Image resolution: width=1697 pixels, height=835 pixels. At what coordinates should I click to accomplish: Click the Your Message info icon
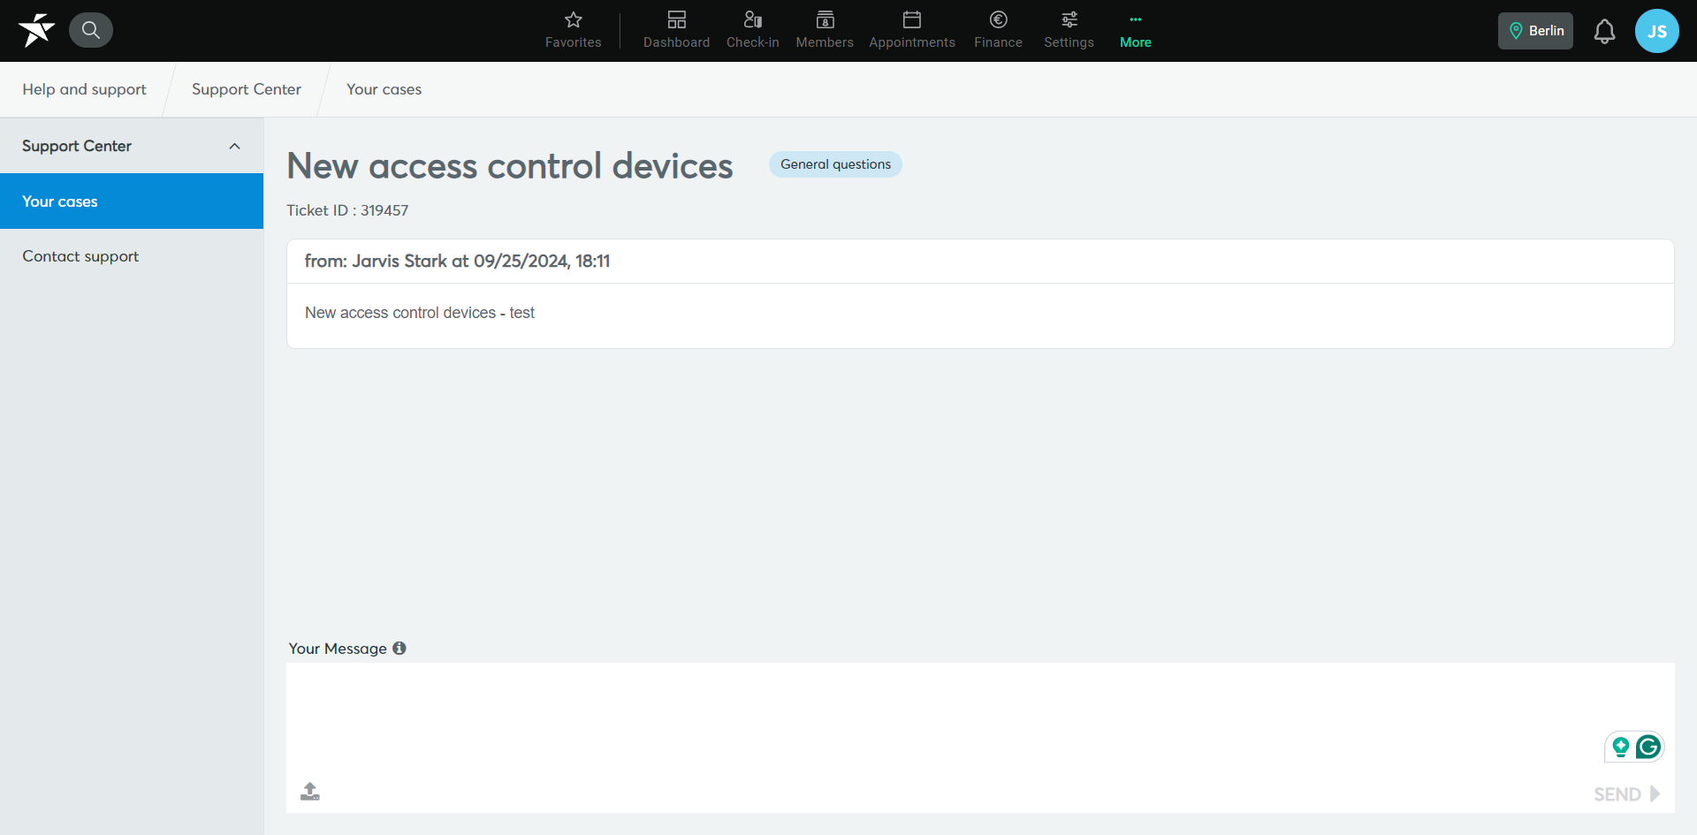[x=400, y=648]
